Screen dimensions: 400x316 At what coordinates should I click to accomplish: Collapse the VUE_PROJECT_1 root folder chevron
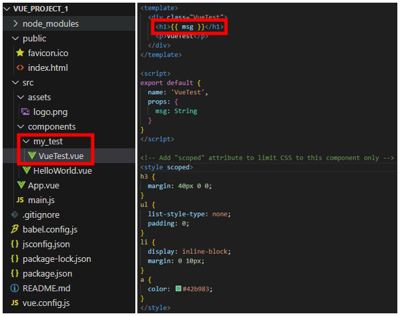click(x=7, y=9)
